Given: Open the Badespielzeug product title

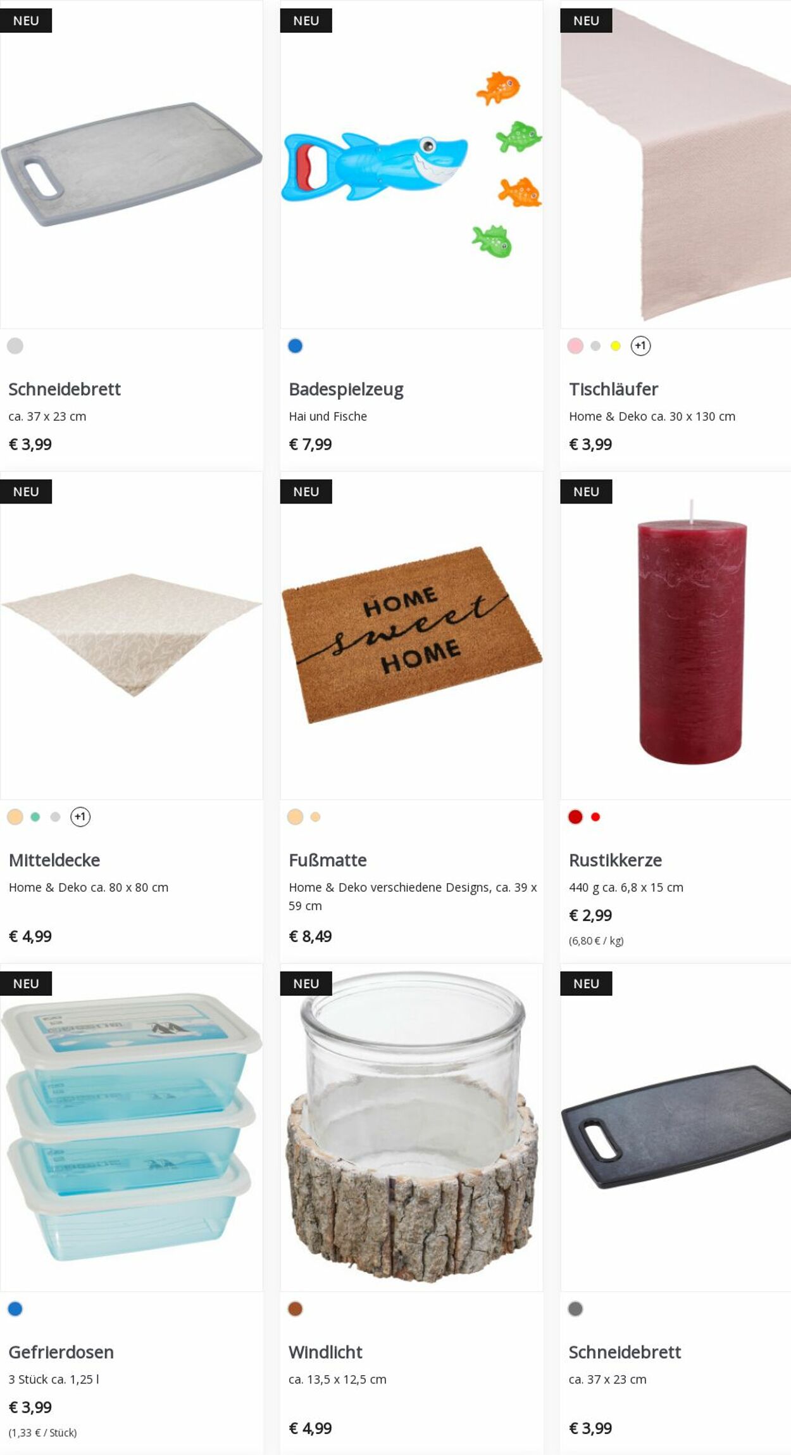Looking at the screenshot, I should (x=346, y=389).
